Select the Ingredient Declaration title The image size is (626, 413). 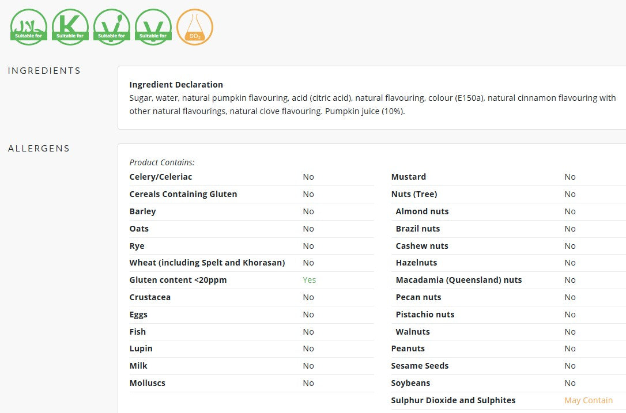(176, 85)
